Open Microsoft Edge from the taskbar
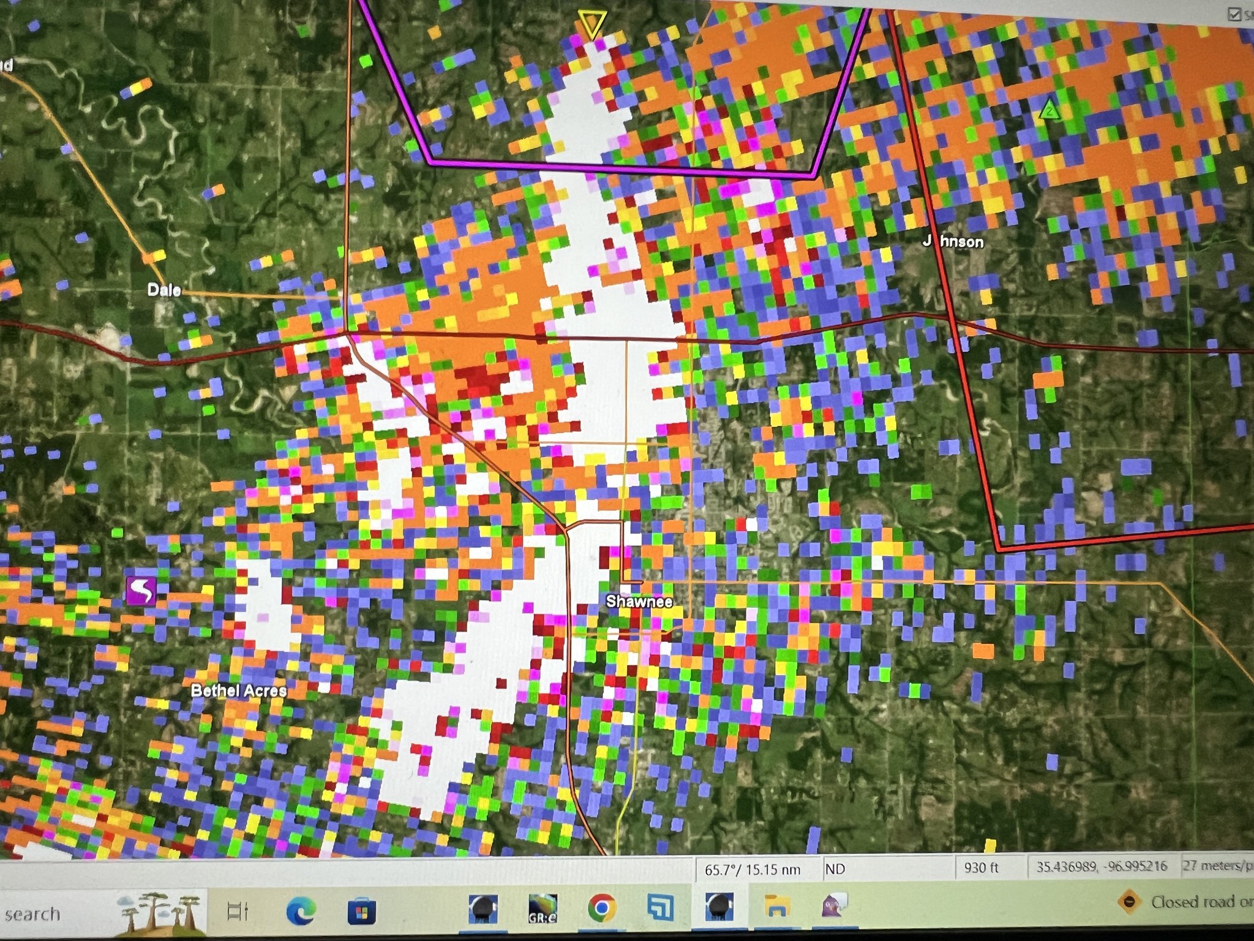 click(x=301, y=910)
